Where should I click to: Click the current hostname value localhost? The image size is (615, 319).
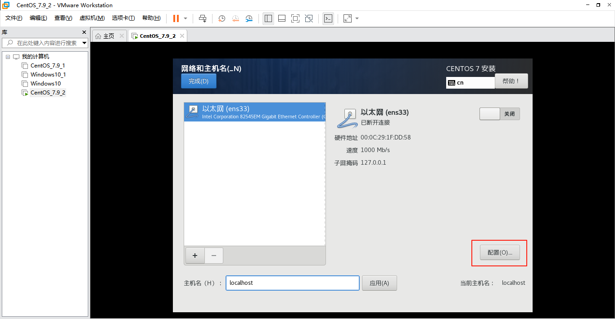pyautogui.click(x=514, y=283)
